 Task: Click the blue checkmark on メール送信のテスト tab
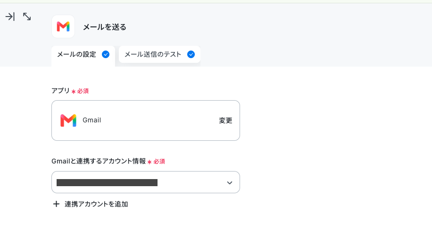(191, 54)
